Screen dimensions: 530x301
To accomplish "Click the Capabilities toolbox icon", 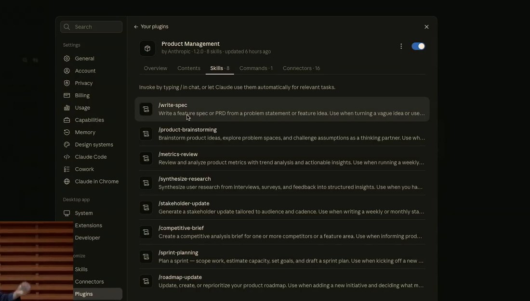I will (x=67, y=120).
